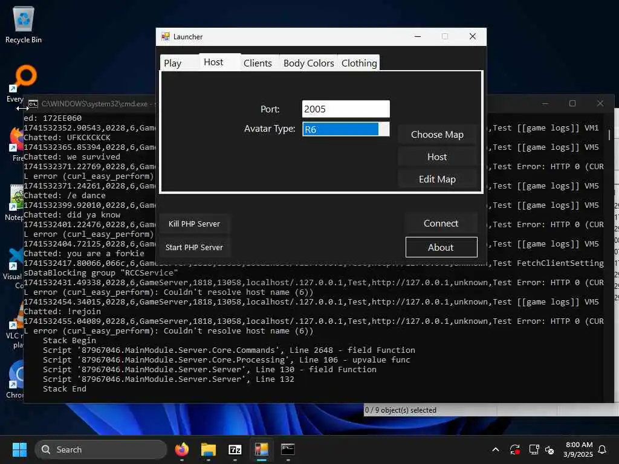
Task: Click Kill PHP Server
Action: [194, 224]
